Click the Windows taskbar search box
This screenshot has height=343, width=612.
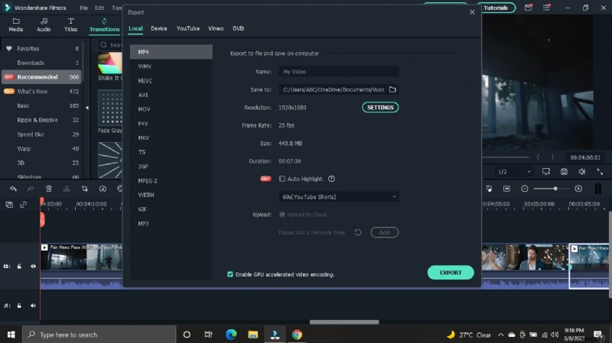click(x=99, y=335)
